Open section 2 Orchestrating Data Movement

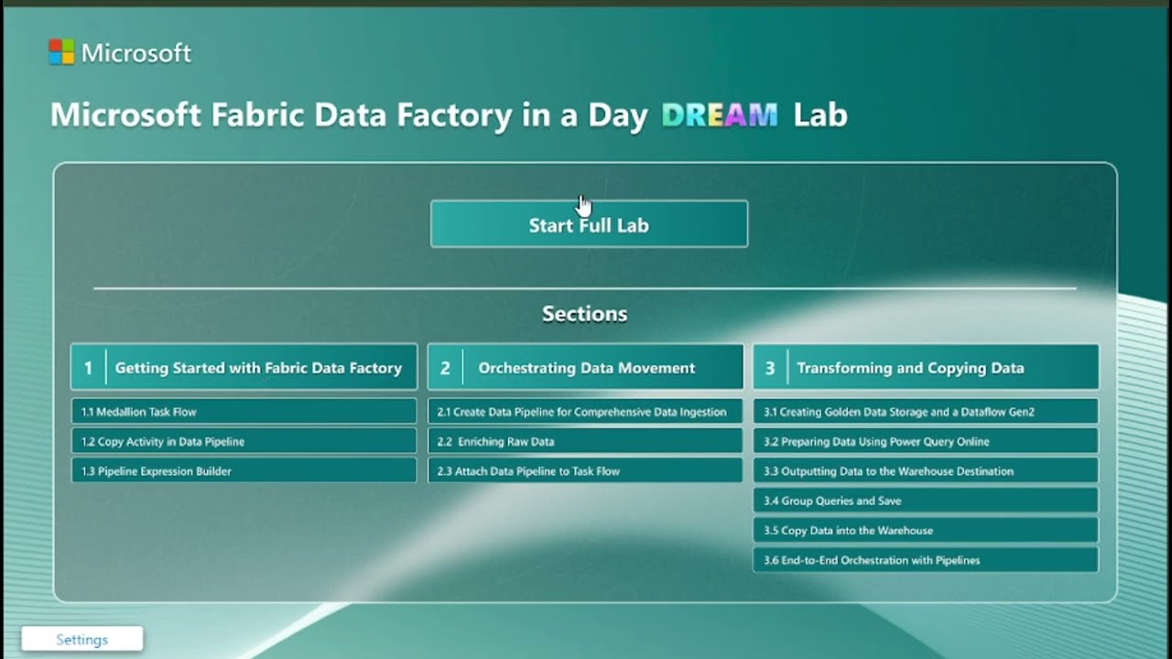585,368
